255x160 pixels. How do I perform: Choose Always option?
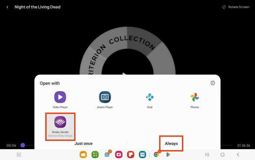point(171,144)
